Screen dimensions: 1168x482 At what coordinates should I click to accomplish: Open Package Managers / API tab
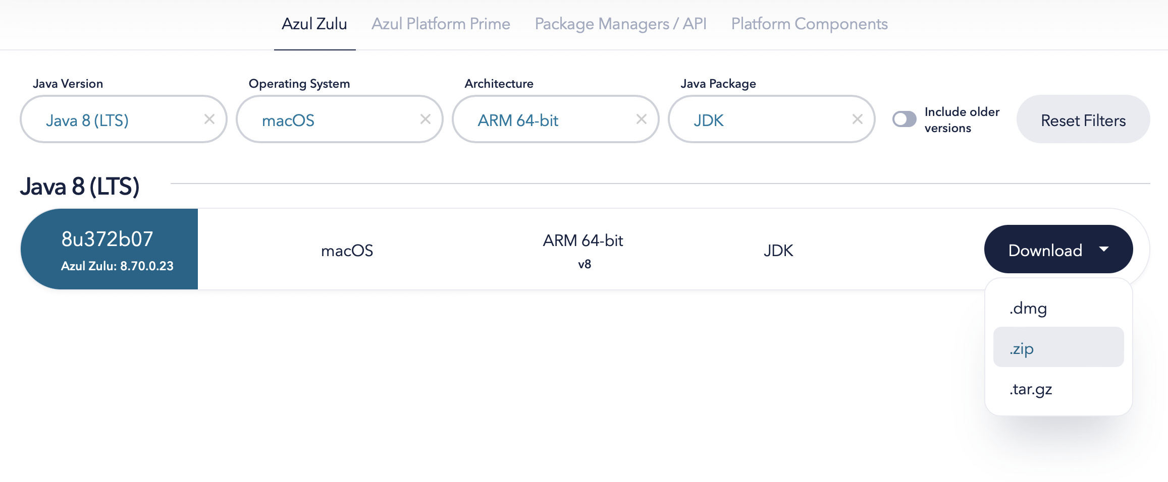coord(620,24)
